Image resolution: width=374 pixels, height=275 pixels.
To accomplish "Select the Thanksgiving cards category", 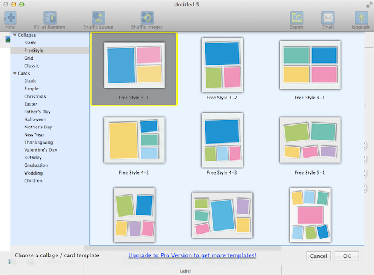I will [x=39, y=142].
